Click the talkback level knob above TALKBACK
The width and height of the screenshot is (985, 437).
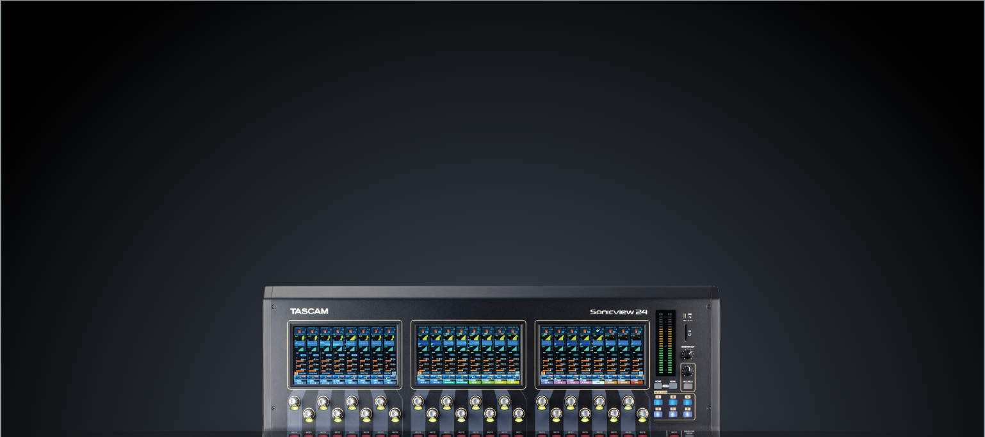click(x=687, y=371)
